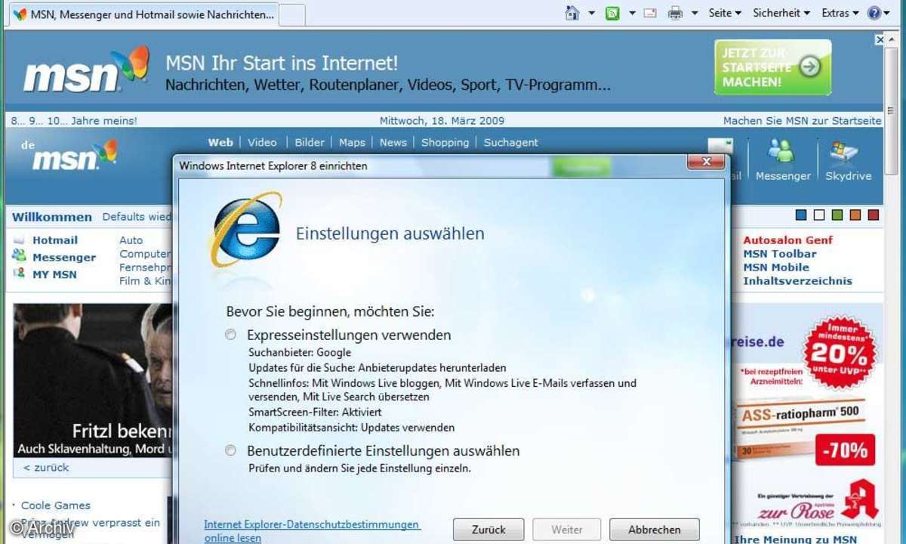Image resolution: width=906 pixels, height=544 pixels.
Task: Select 'Benutzerdefinierte Einstellungen auswählen' radio button
Action: tap(230, 451)
